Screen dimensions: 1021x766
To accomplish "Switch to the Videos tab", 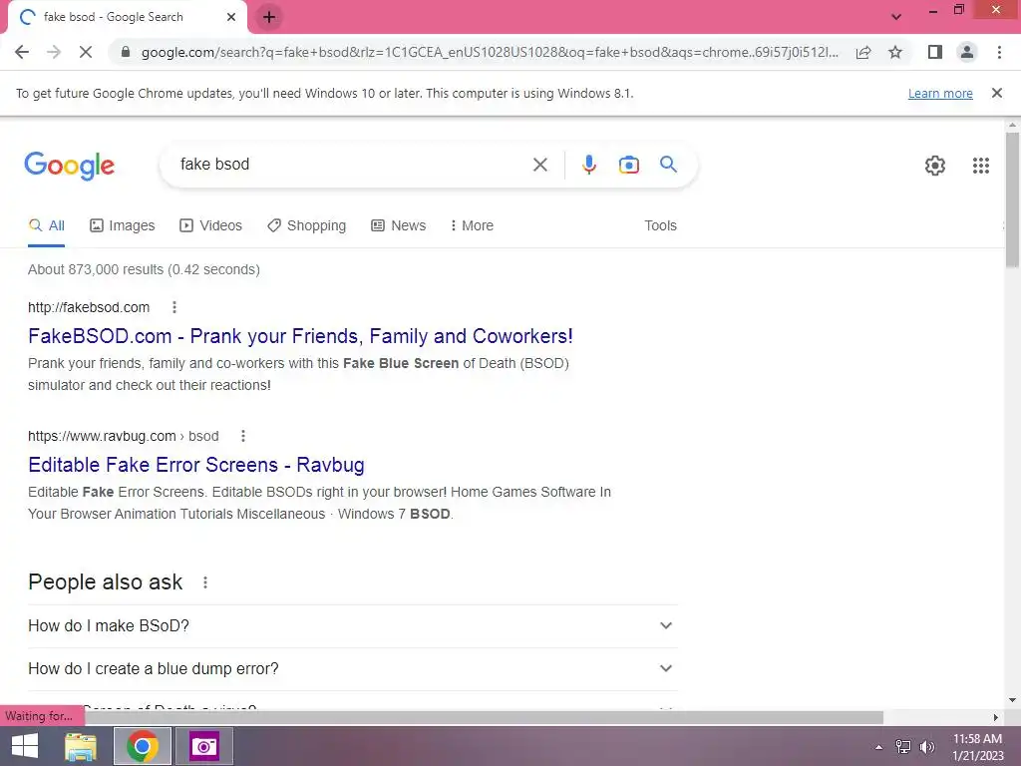I will (x=211, y=225).
